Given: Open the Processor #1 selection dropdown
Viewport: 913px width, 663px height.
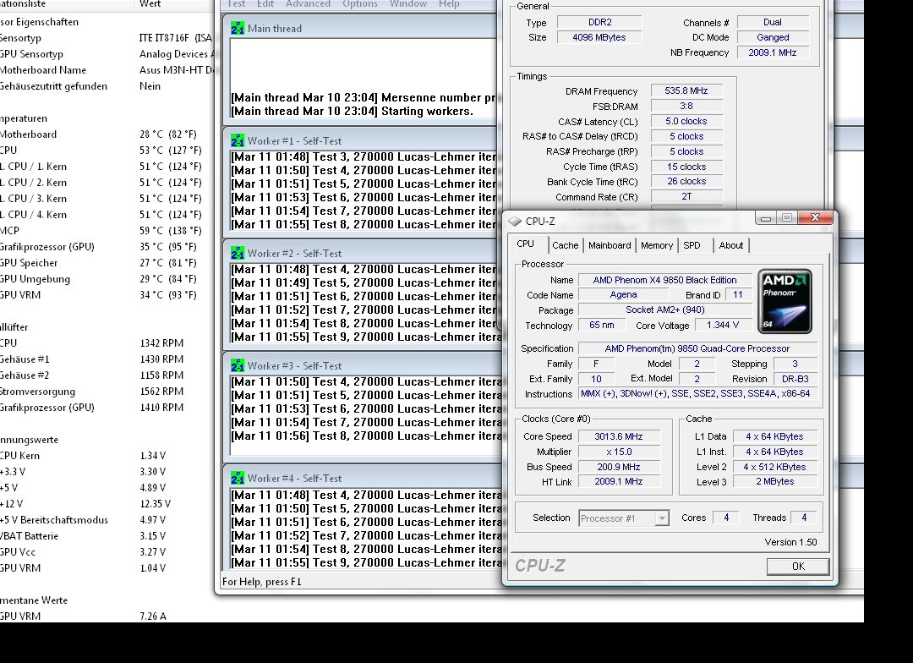Looking at the screenshot, I should pos(624,518).
